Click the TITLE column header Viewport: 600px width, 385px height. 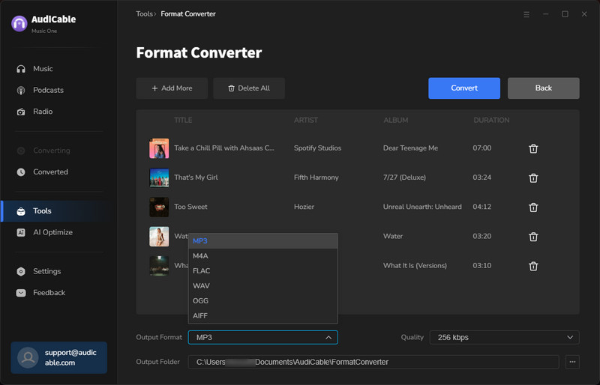tap(183, 120)
